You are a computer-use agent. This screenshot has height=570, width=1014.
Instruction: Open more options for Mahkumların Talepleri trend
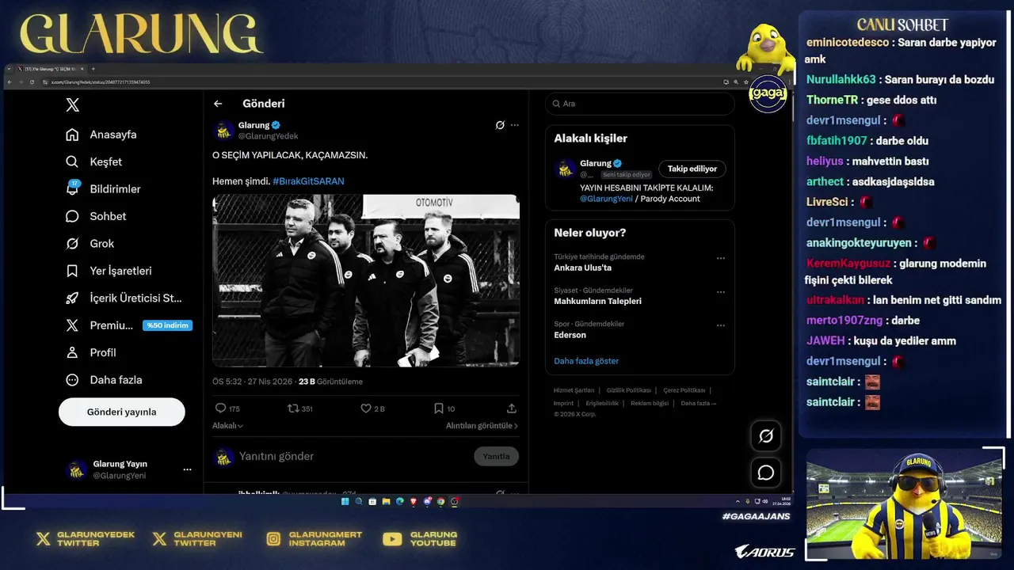coord(721,291)
